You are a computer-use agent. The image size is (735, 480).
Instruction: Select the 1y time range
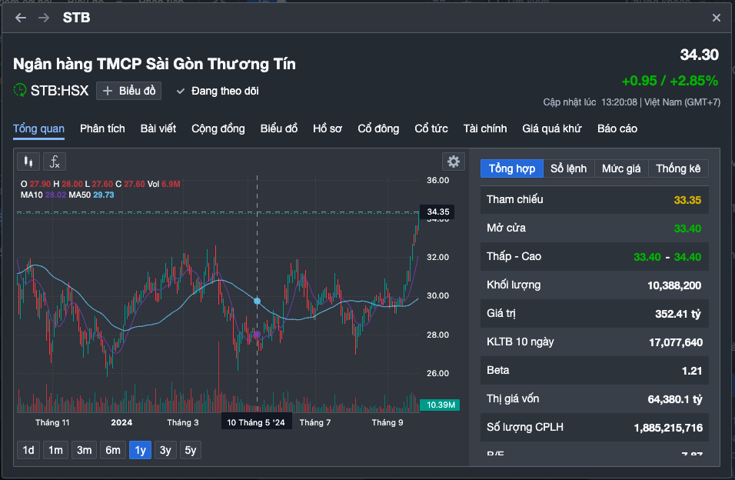click(140, 451)
